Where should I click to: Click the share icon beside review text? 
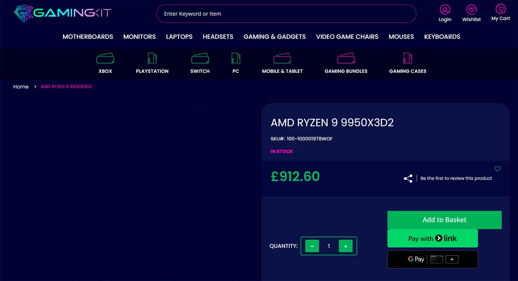tap(408, 178)
